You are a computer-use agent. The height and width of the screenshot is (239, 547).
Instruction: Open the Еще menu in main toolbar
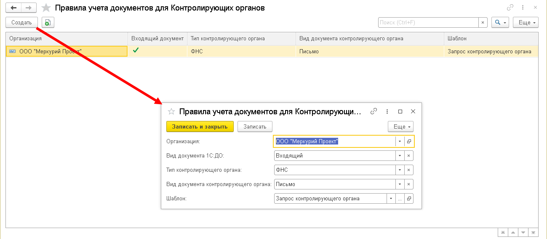[526, 22]
